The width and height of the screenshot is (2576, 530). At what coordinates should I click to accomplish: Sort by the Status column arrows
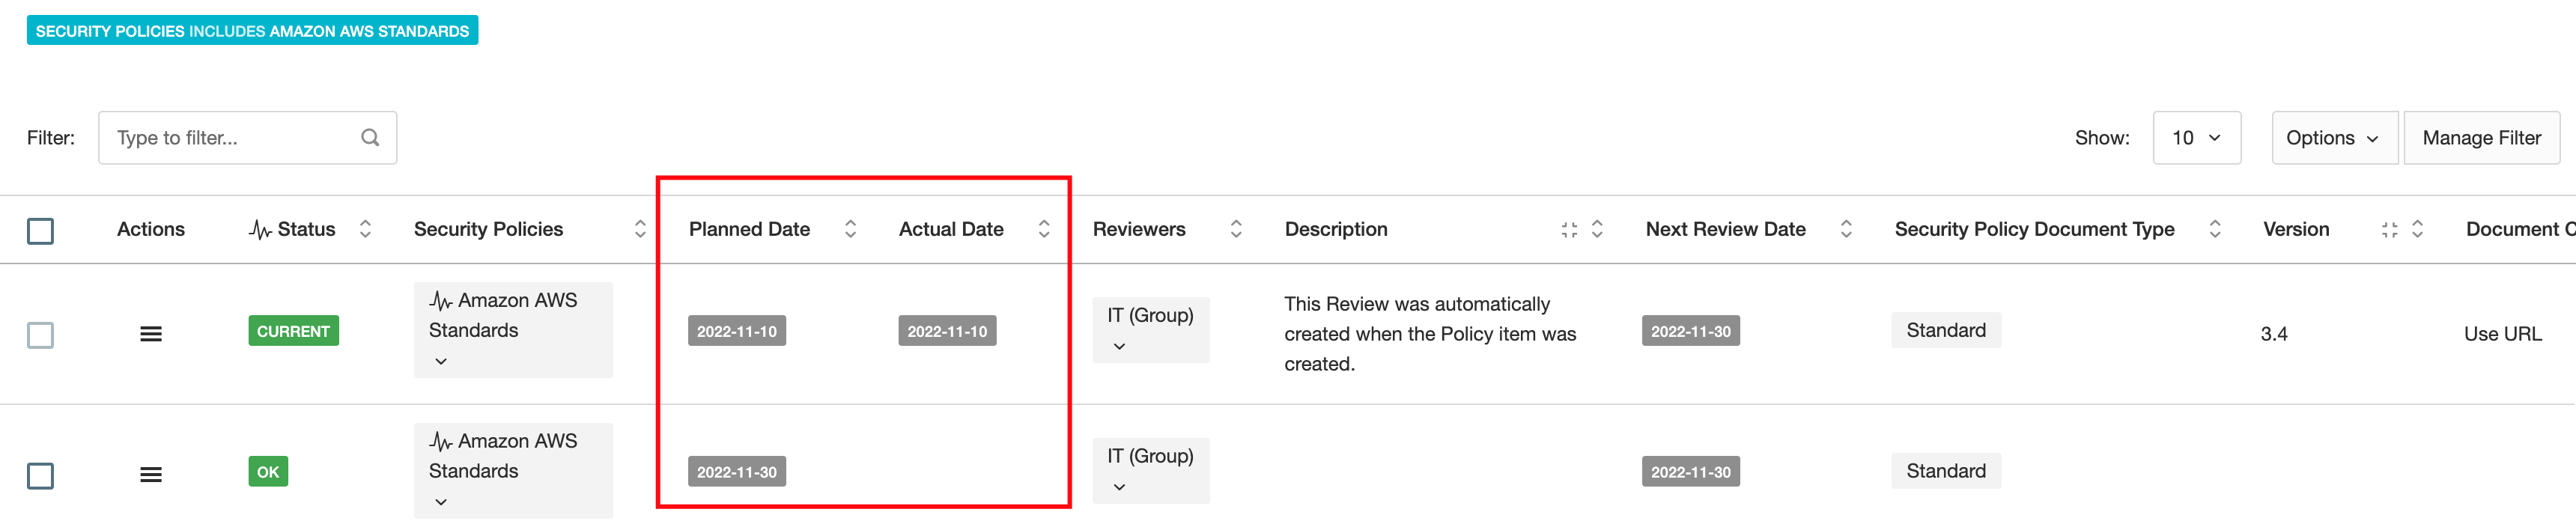coord(365,229)
